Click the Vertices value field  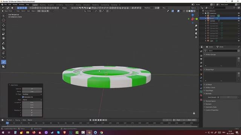coord(32,89)
